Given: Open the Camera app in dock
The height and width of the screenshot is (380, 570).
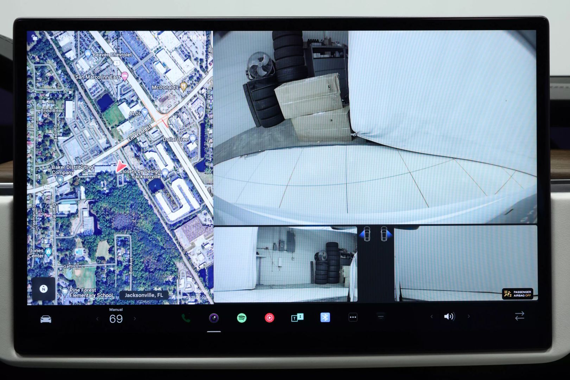Looking at the screenshot, I should (x=214, y=318).
